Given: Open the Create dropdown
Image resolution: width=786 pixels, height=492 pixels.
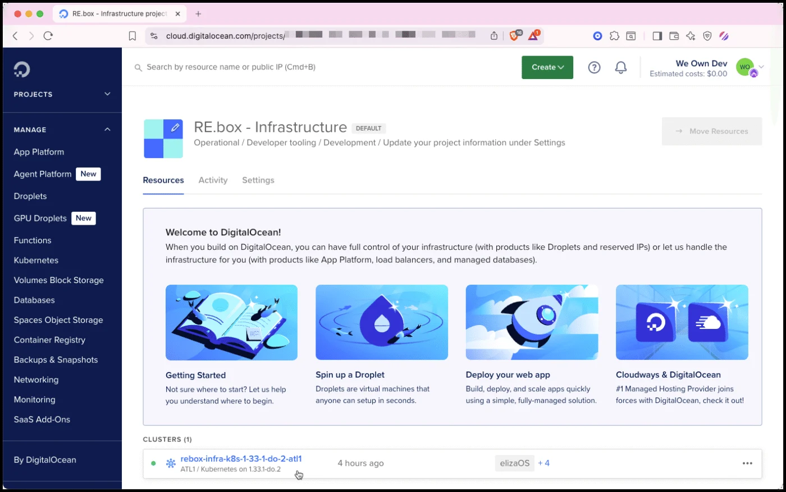Looking at the screenshot, I should point(547,67).
